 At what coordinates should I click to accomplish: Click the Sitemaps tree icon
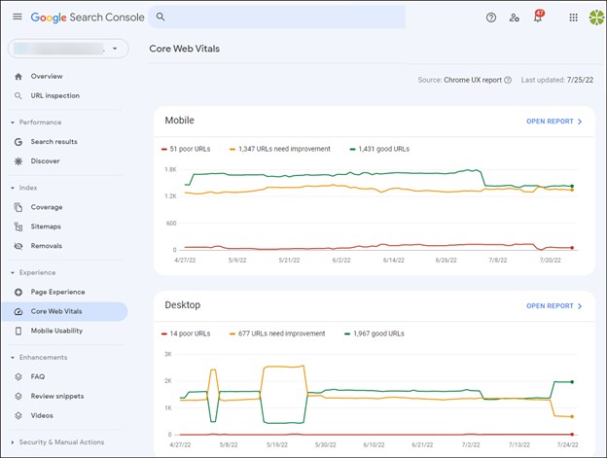click(x=18, y=227)
